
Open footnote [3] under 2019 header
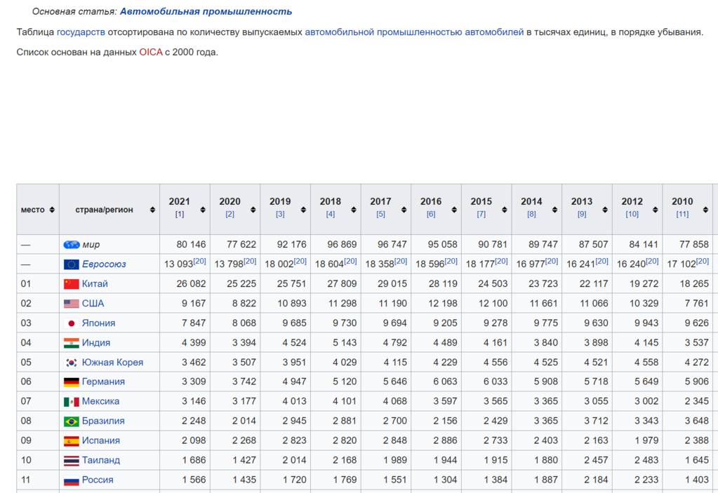pyautogui.click(x=280, y=214)
